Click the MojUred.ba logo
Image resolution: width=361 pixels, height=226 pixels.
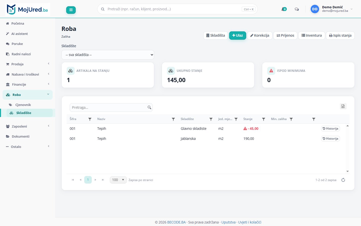pyautogui.click(x=28, y=10)
